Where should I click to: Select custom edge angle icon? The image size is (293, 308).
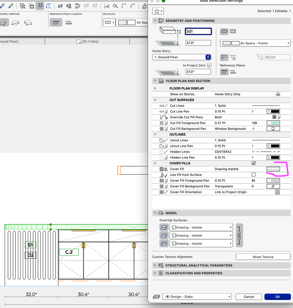pos(233,58)
